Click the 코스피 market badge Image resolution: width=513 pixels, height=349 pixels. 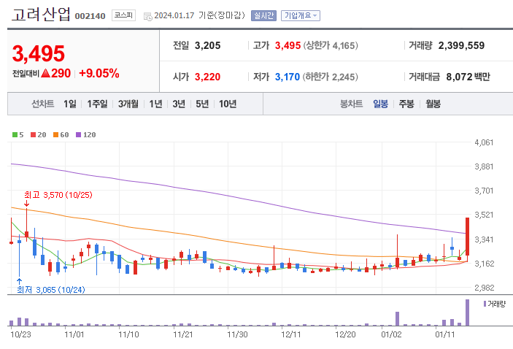click(123, 15)
